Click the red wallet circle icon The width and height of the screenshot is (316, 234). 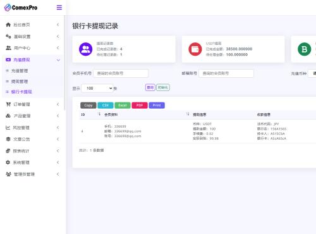(x=195, y=49)
